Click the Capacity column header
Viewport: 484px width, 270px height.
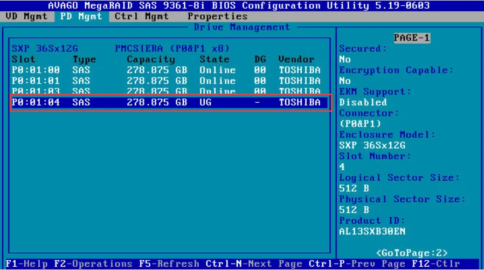click(x=150, y=59)
